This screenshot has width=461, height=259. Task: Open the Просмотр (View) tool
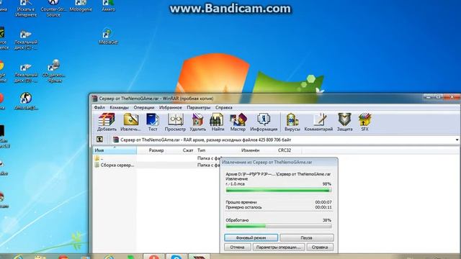tap(175, 122)
